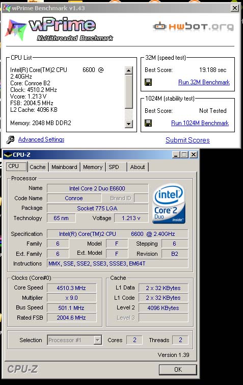Click the Stepping value 6
The image size is (243, 385).
[175, 244]
